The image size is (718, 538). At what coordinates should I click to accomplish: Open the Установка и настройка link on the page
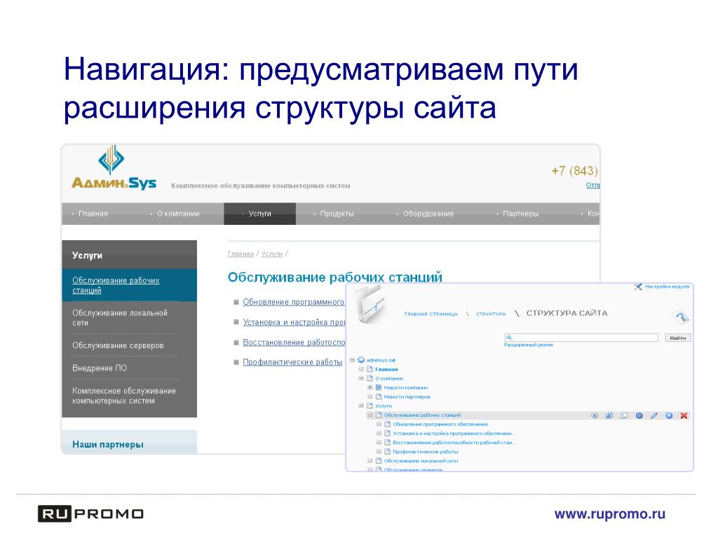pos(294,322)
